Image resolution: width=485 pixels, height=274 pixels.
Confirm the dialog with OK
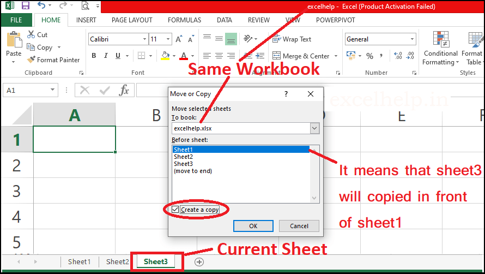click(x=253, y=226)
